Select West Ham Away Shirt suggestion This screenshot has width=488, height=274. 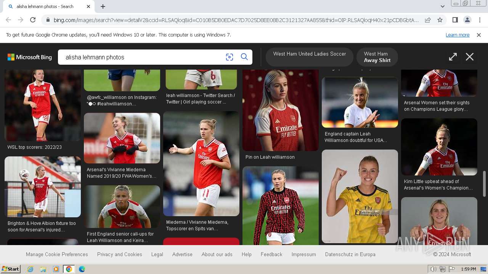point(377,57)
